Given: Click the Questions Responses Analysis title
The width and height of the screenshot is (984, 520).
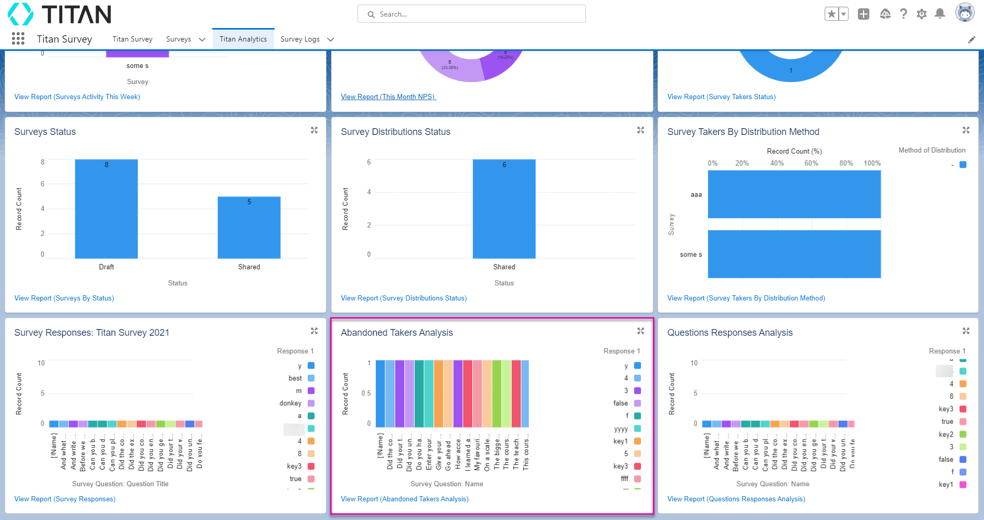Looking at the screenshot, I should 730,333.
